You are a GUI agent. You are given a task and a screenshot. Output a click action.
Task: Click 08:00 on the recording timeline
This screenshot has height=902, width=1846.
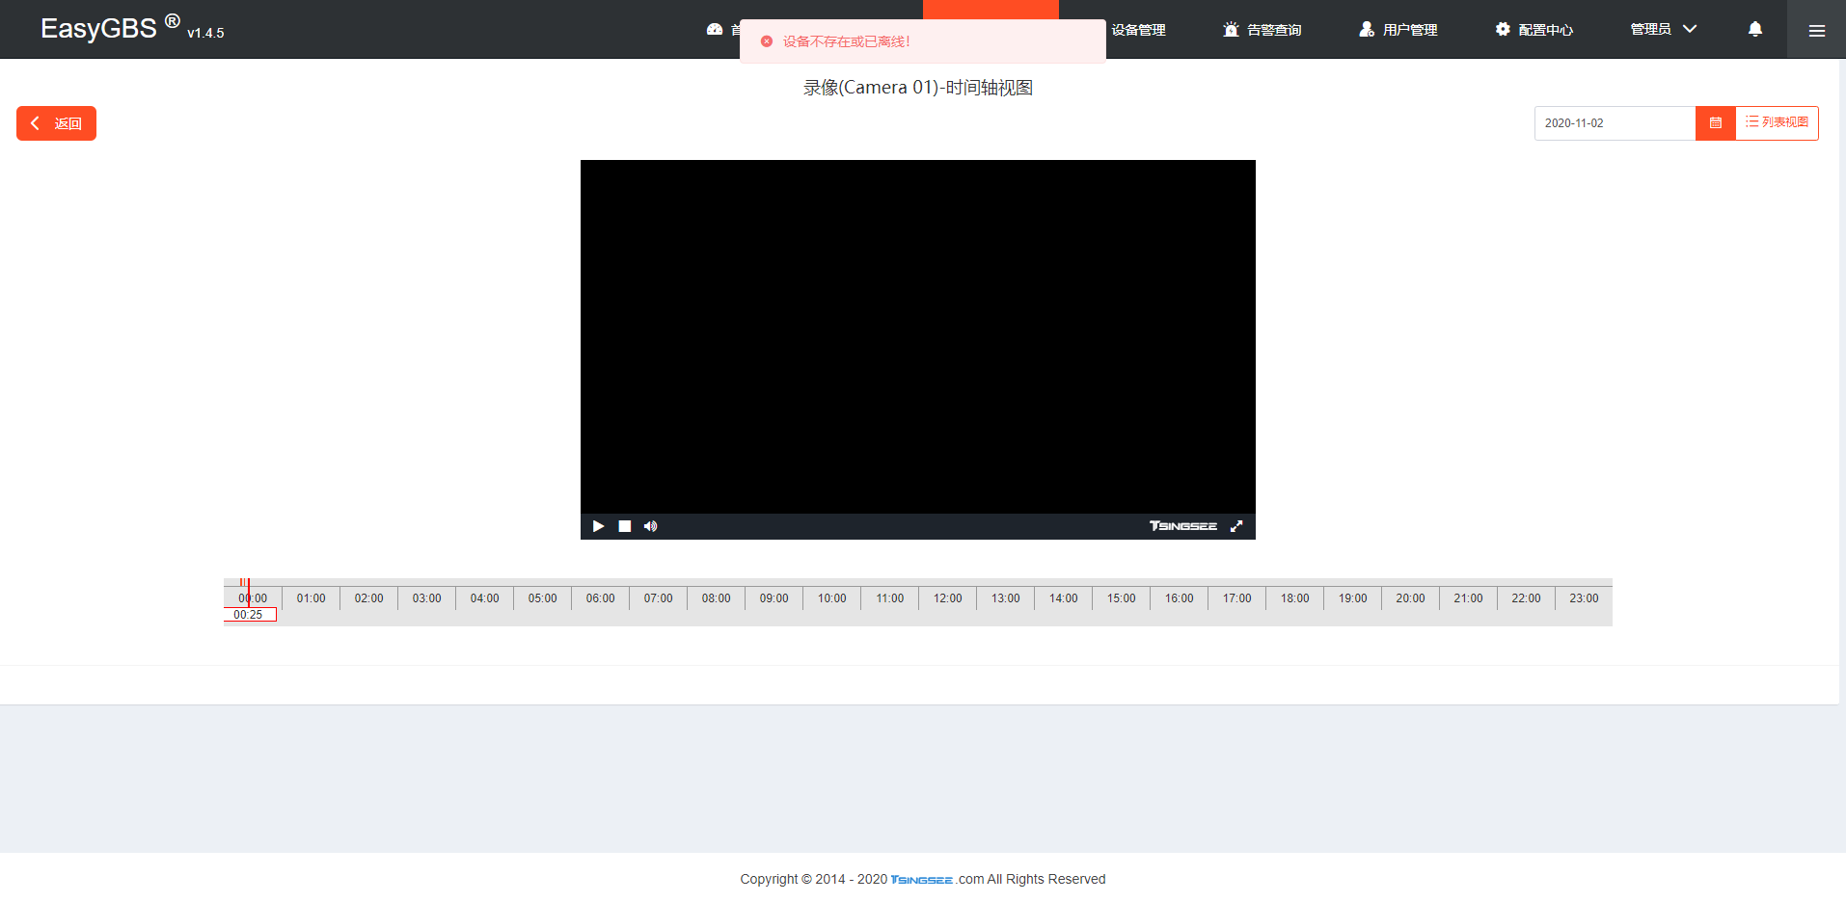(x=716, y=598)
